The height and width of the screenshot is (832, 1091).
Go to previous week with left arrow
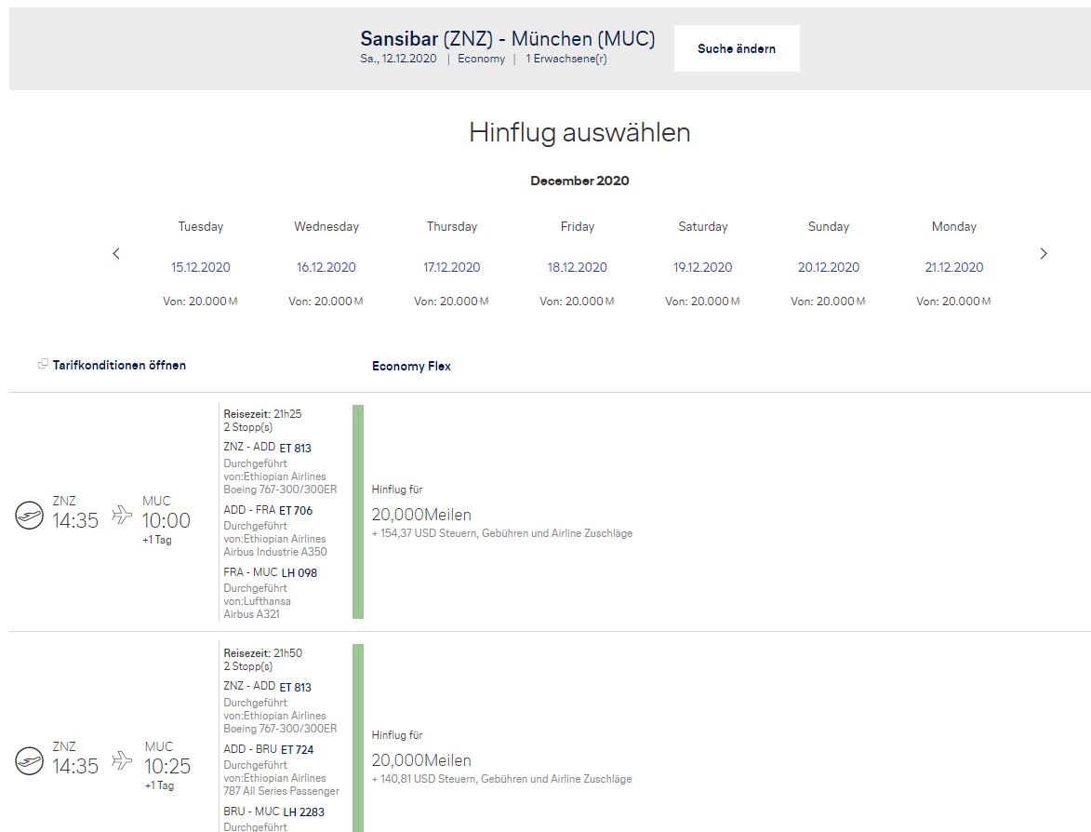[116, 253]
